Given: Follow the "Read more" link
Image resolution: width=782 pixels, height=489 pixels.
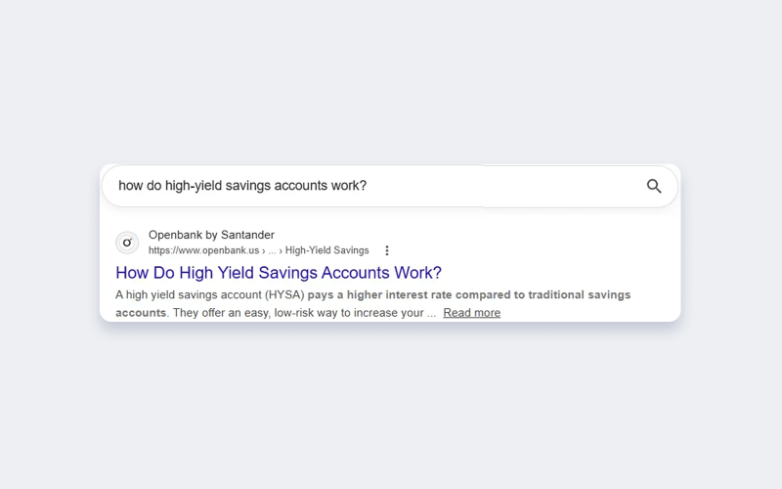Looking at the screenshot, I should tap(472, 313).
